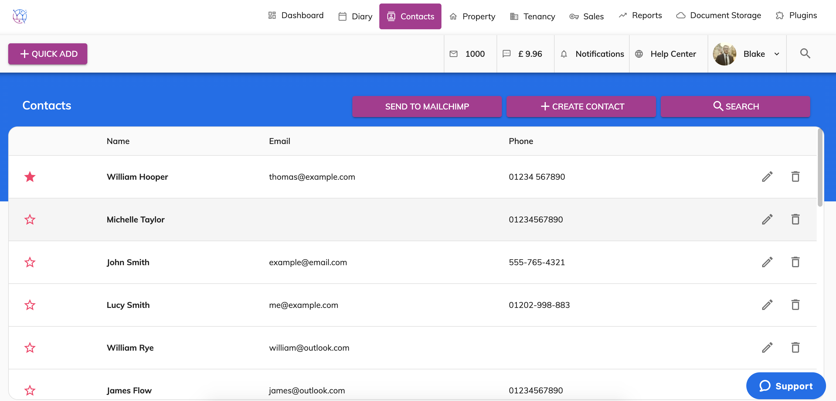Click the pencil edit icon for William Hooper
This screenshot has width=836, height=401.
(x=767, y=177)
